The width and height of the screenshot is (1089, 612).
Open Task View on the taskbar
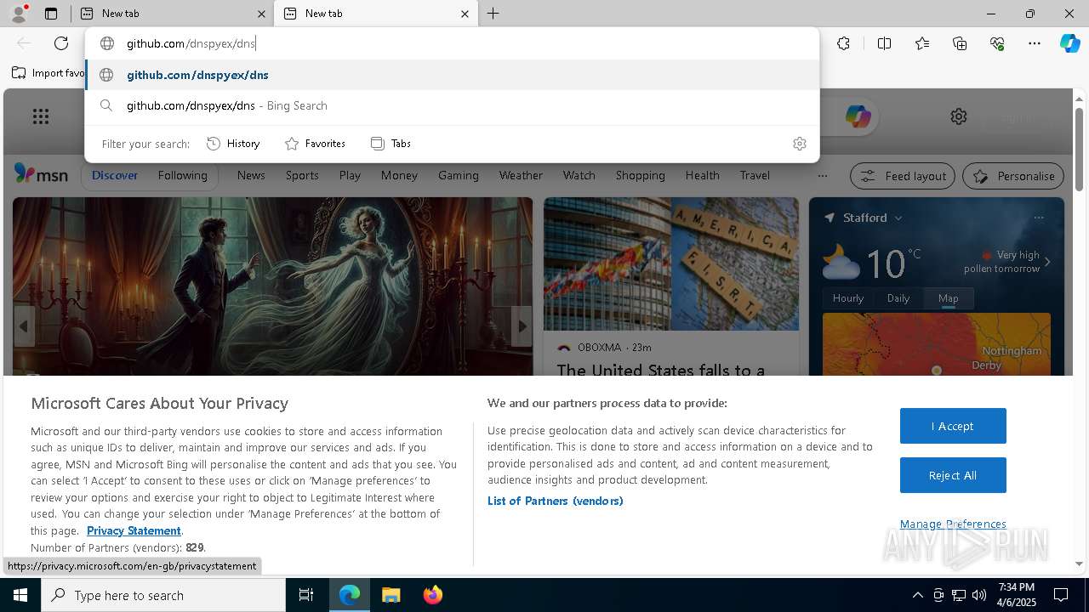point(306,595)
